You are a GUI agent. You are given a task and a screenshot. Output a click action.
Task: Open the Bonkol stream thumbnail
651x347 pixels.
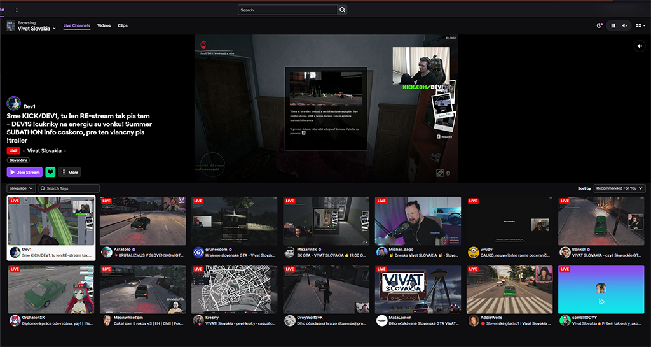click(x=601, y=221)
